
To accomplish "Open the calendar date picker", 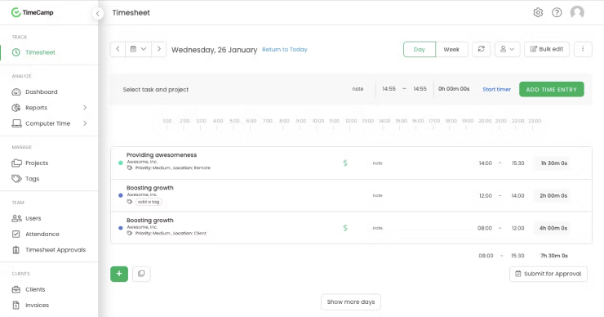I will coord(138,49).
